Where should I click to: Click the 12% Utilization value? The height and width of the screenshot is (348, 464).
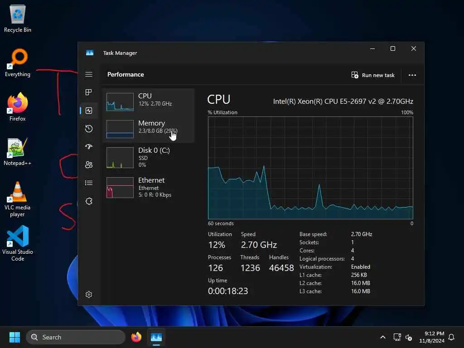217,245
